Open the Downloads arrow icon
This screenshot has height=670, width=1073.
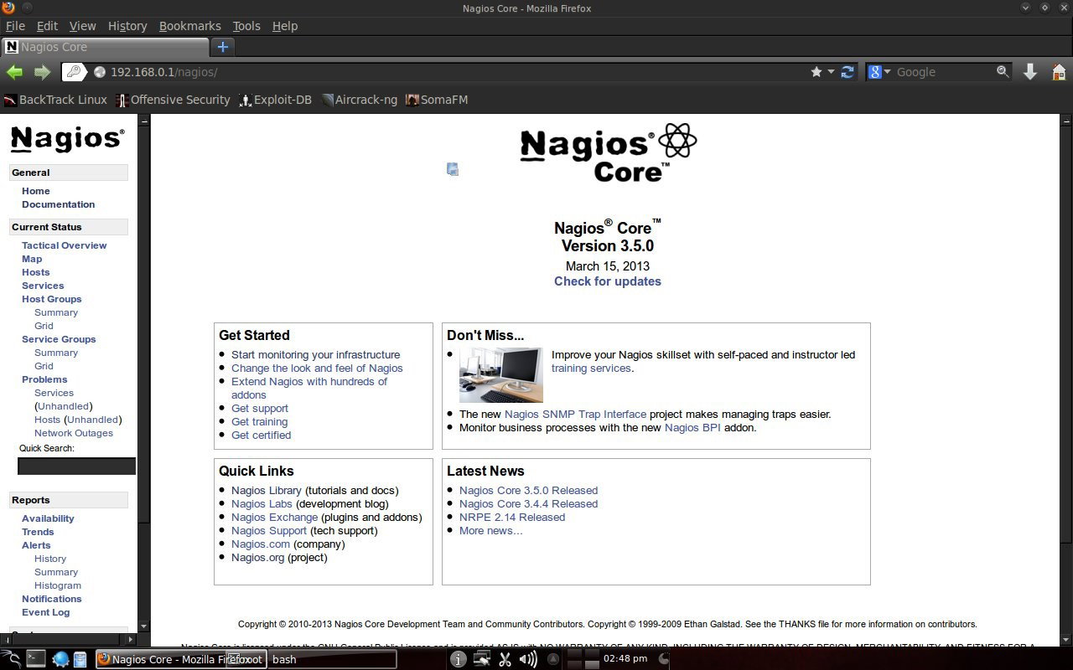coord(1030,72)
